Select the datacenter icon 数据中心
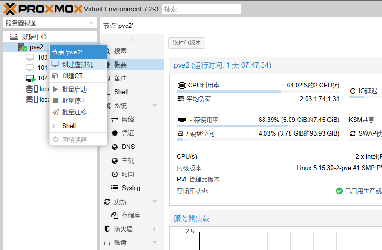This screenshot has width=382, height=250. point(14,37)
